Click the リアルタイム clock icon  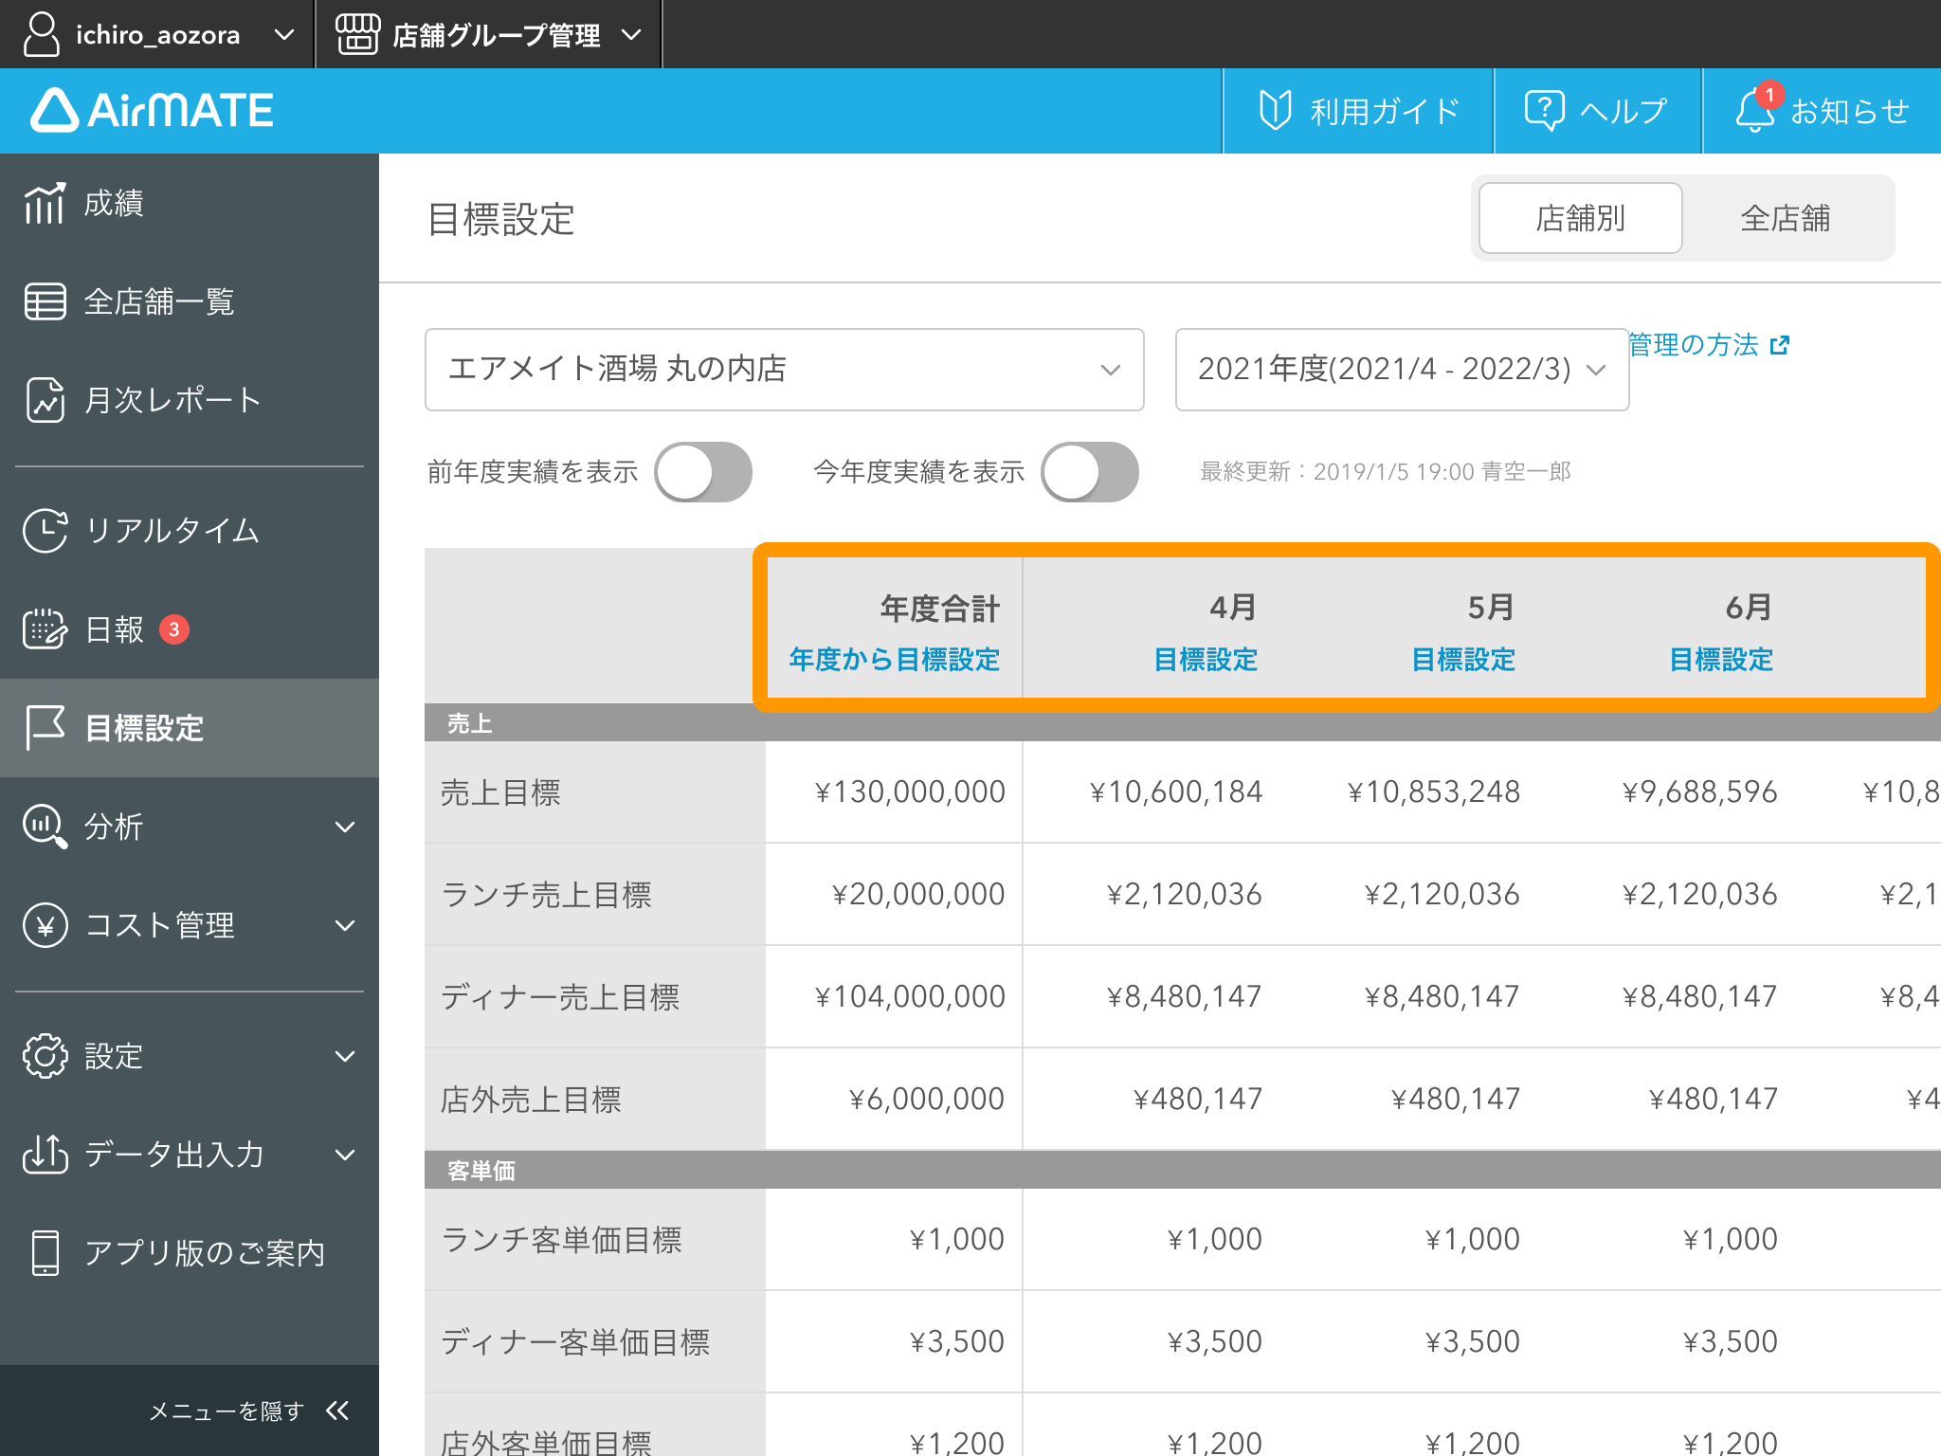pyautogui.click(x=45, y=530)
